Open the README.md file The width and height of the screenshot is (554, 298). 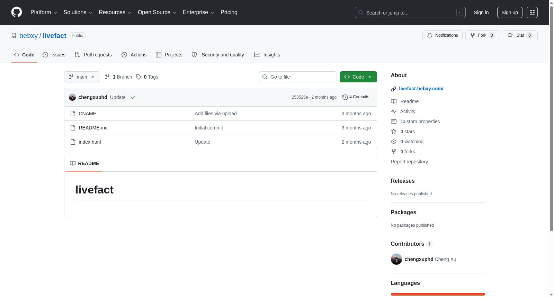click(x=93, y=128)
